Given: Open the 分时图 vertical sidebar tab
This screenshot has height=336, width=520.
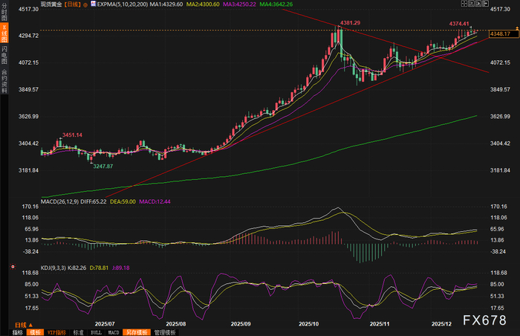Looking at the screenshot, I should click(4, 13).
